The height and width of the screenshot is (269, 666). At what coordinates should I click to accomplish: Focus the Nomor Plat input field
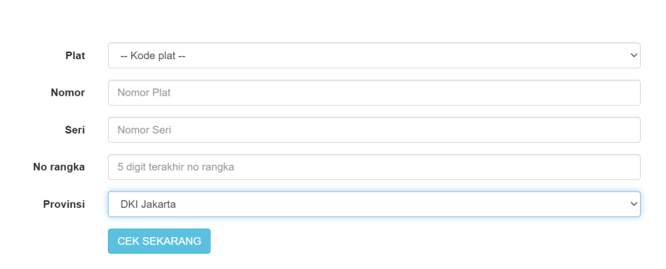pyautogui.click(x=373, y=93)
